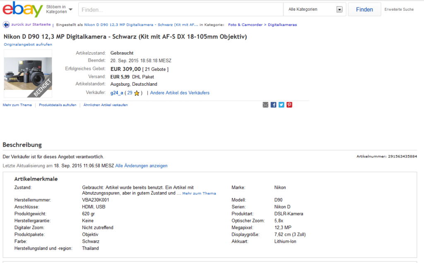Screen dimensions: 424x263
Task: Share listing via email icon
Action: click(x=265, y=105)
